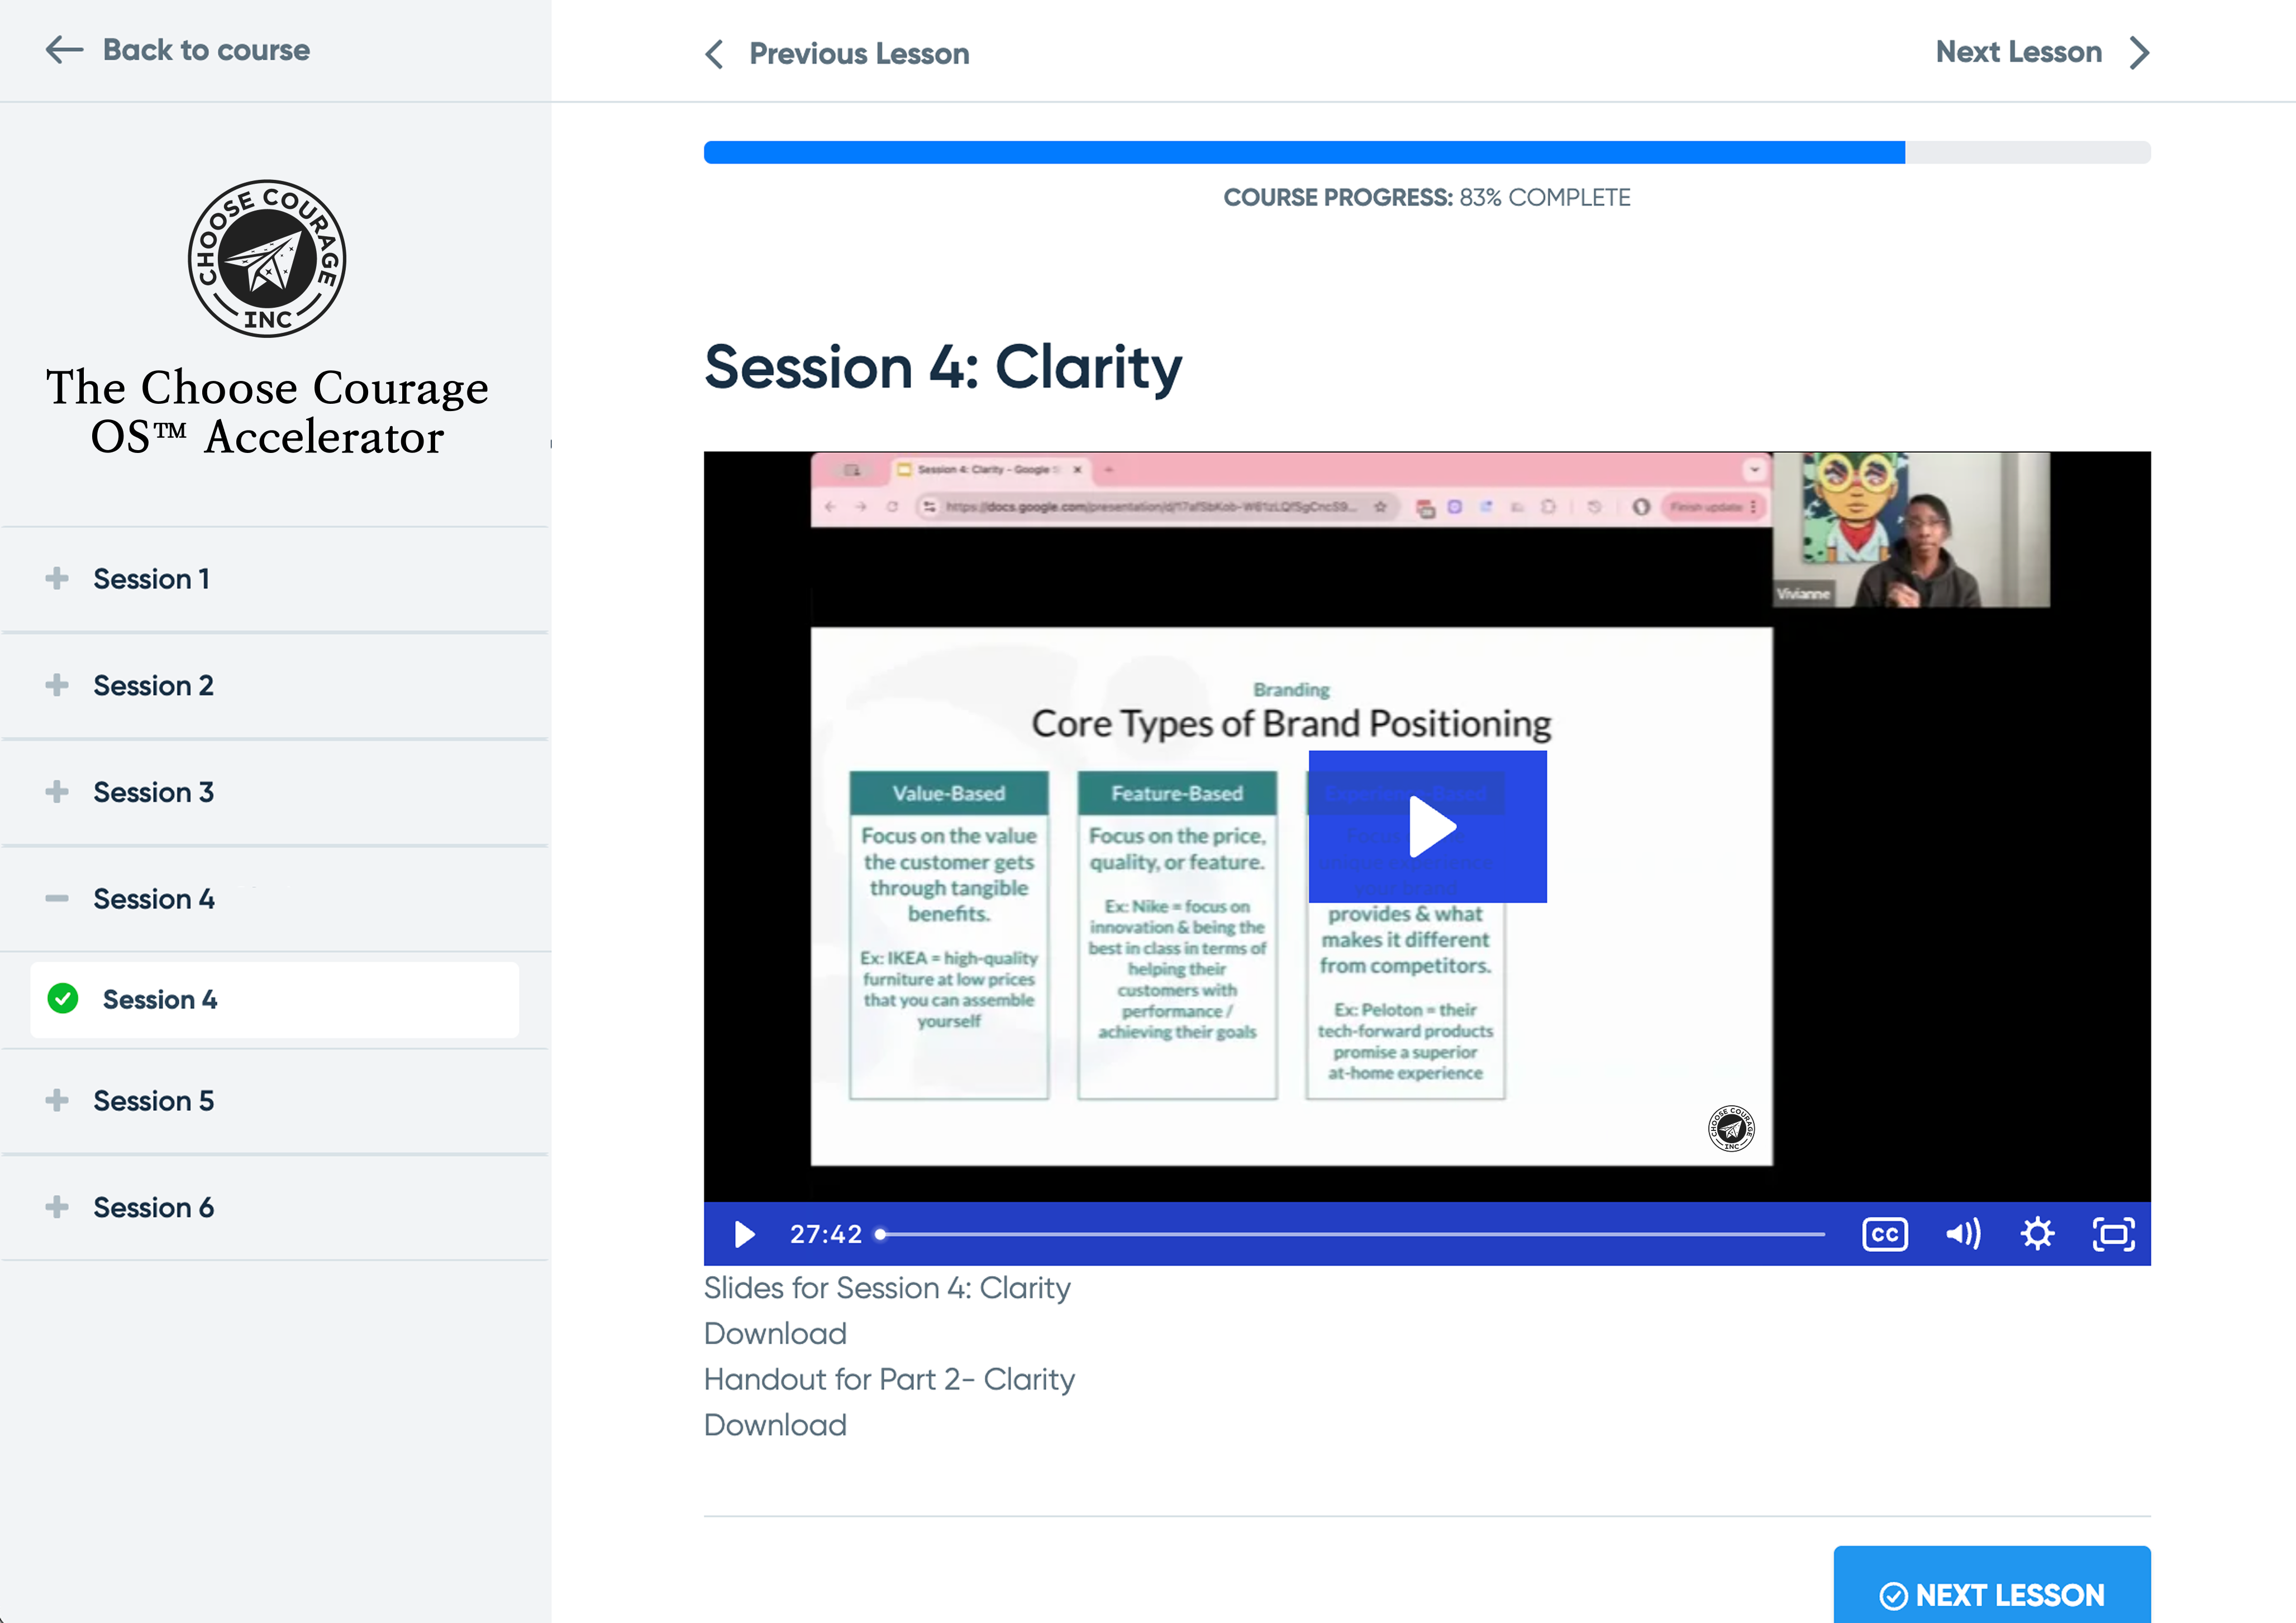Select the Session 1 label in sidebar
2296x1623 pixels.
click(151, 579)
